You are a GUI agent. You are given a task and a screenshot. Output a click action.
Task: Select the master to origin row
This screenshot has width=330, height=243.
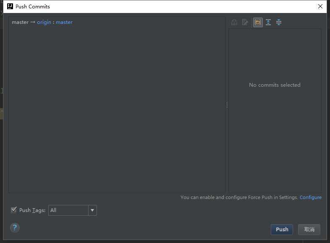pos(117,22)
